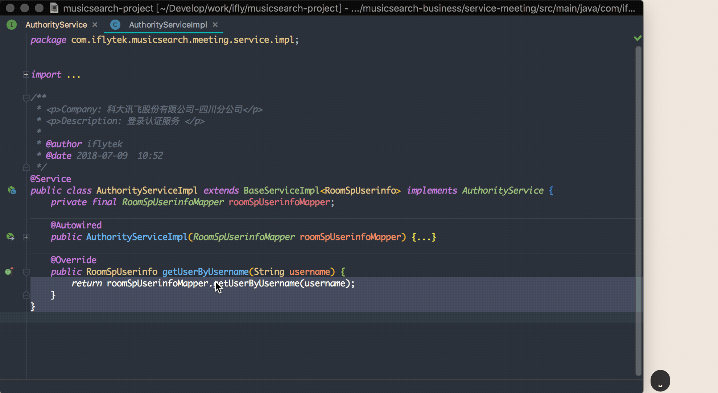This screenshot has width=718, height=393.
Task: Click the green inspection checkmark indicator
Action: [637, 38]
